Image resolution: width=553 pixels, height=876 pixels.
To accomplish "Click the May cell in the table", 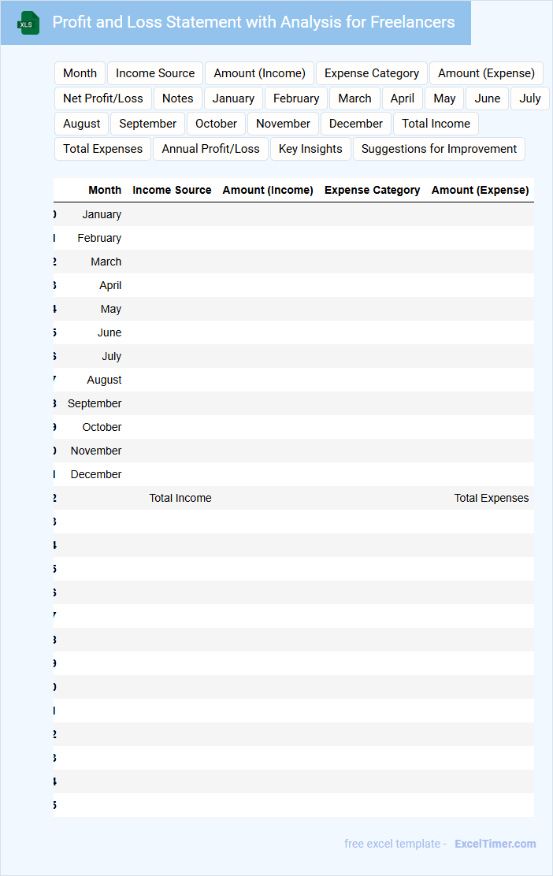I will [110, 309].
